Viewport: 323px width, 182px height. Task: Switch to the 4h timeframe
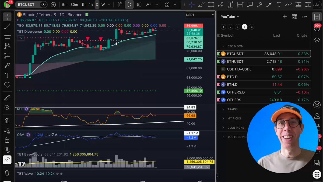(x=90, y=5)
